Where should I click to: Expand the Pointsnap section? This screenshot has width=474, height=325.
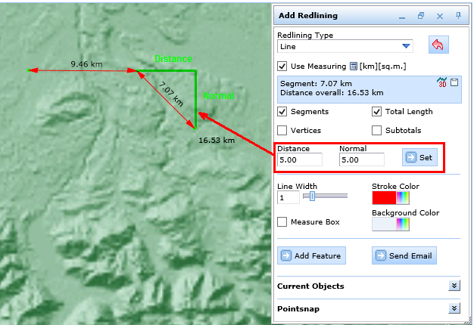(454, 308)
